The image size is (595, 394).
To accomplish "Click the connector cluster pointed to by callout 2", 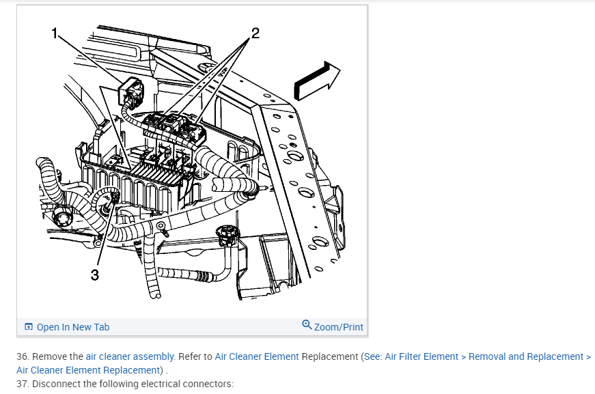I will click(176, 127).
